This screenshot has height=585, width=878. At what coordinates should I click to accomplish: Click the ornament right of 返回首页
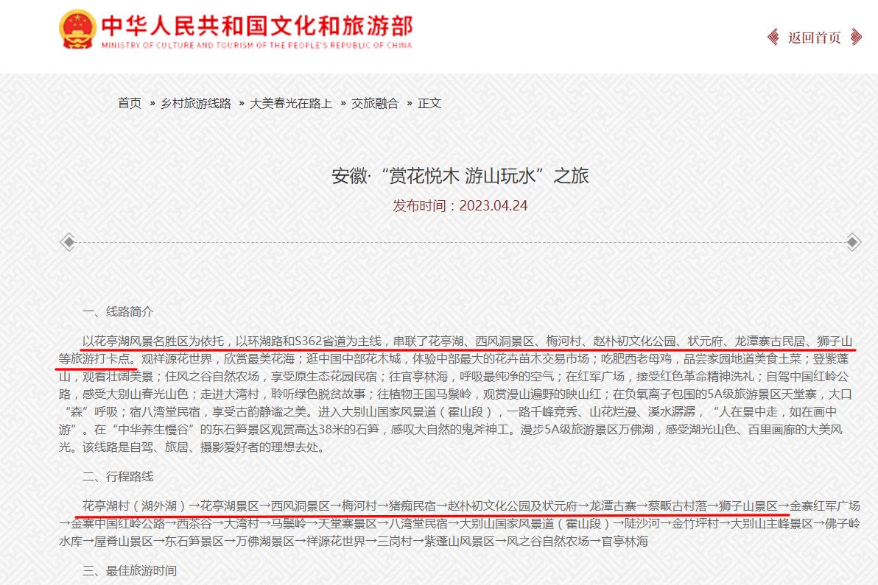856,38
